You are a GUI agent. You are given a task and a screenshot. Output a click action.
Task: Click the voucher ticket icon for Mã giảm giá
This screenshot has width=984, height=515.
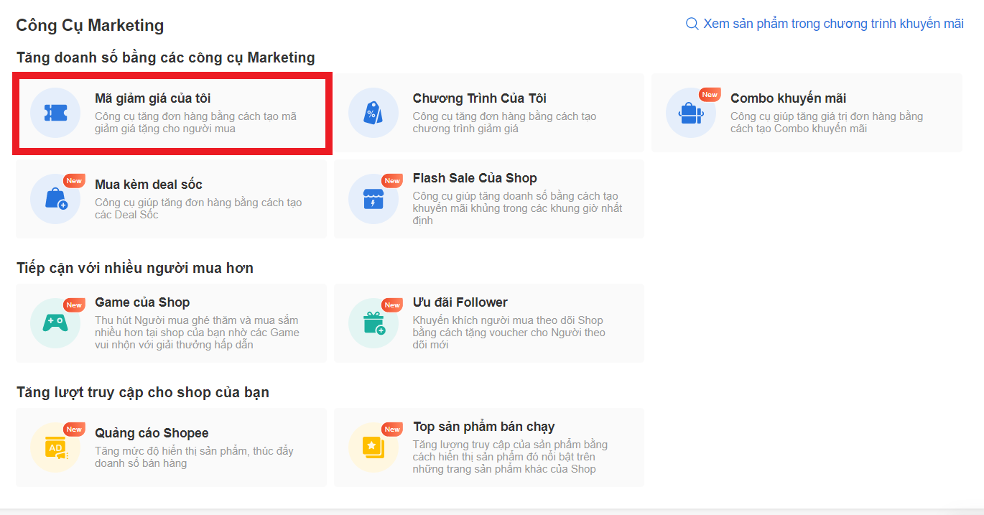[x=55, y=113]
